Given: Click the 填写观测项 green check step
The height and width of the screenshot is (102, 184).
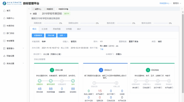Looking at the screenshot, I should (x=51, y=81).
